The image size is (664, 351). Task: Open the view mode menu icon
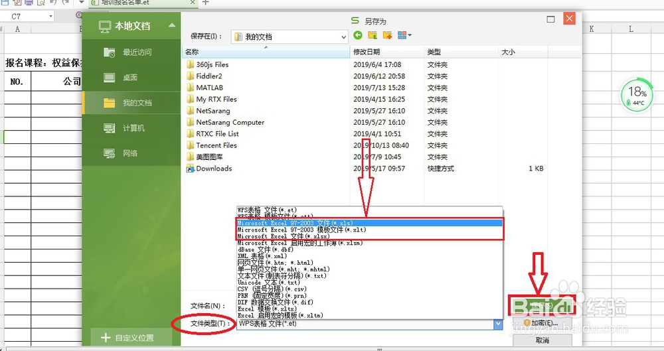(404, 35)
